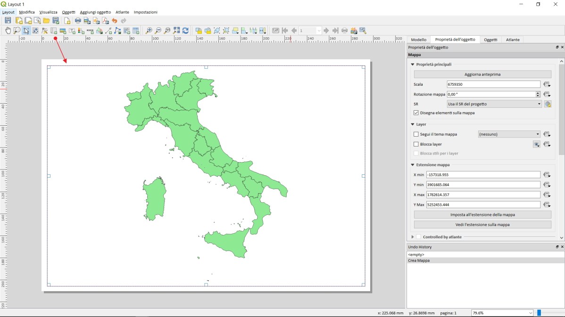Undo the last action
This screenshot has width=565, height=317.
115,21
